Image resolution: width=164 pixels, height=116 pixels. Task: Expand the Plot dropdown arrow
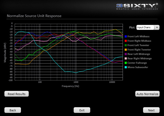click(157, 27)
